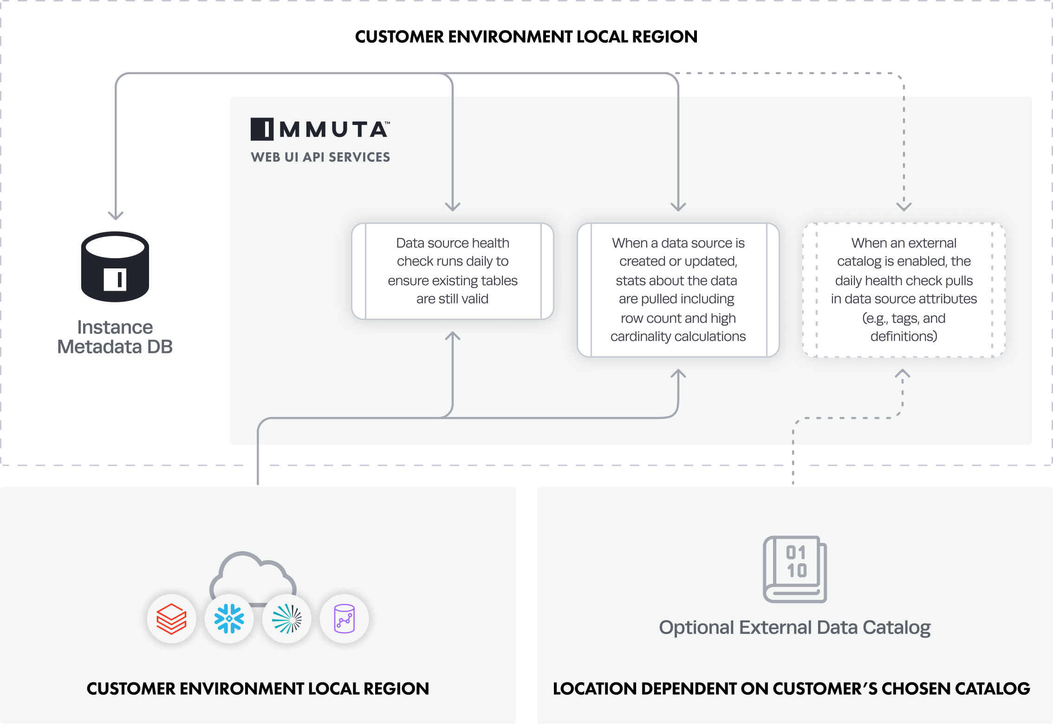Viewport: 1053px width, 724px height.
Task: Click the binary book catalog icon
Action: click(794, 569)
